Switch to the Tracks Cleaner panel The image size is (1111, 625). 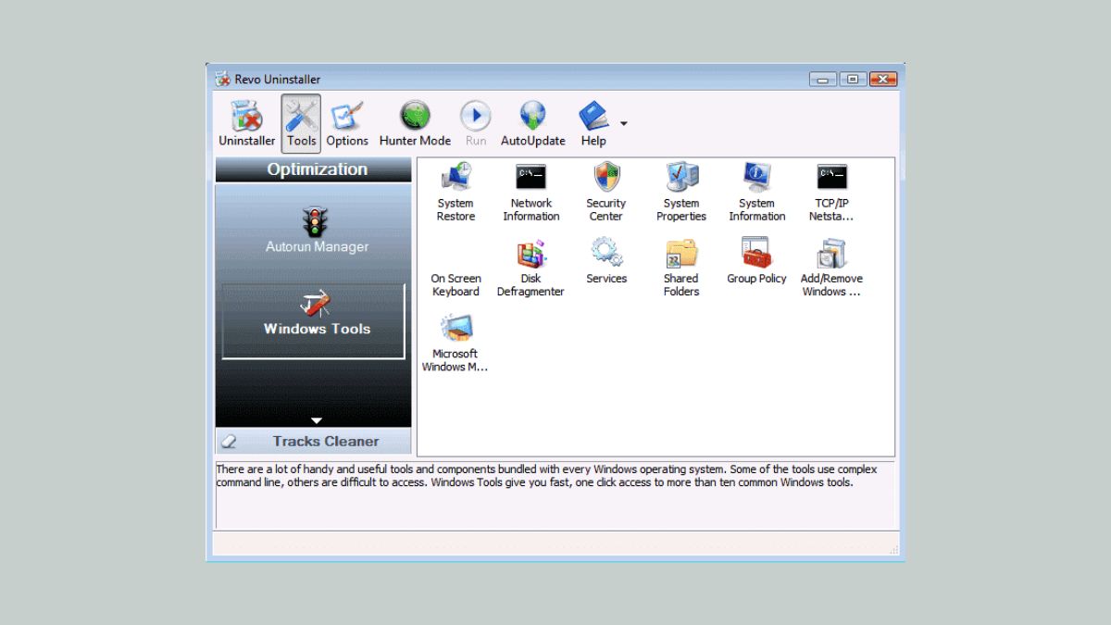coord(314,442)
